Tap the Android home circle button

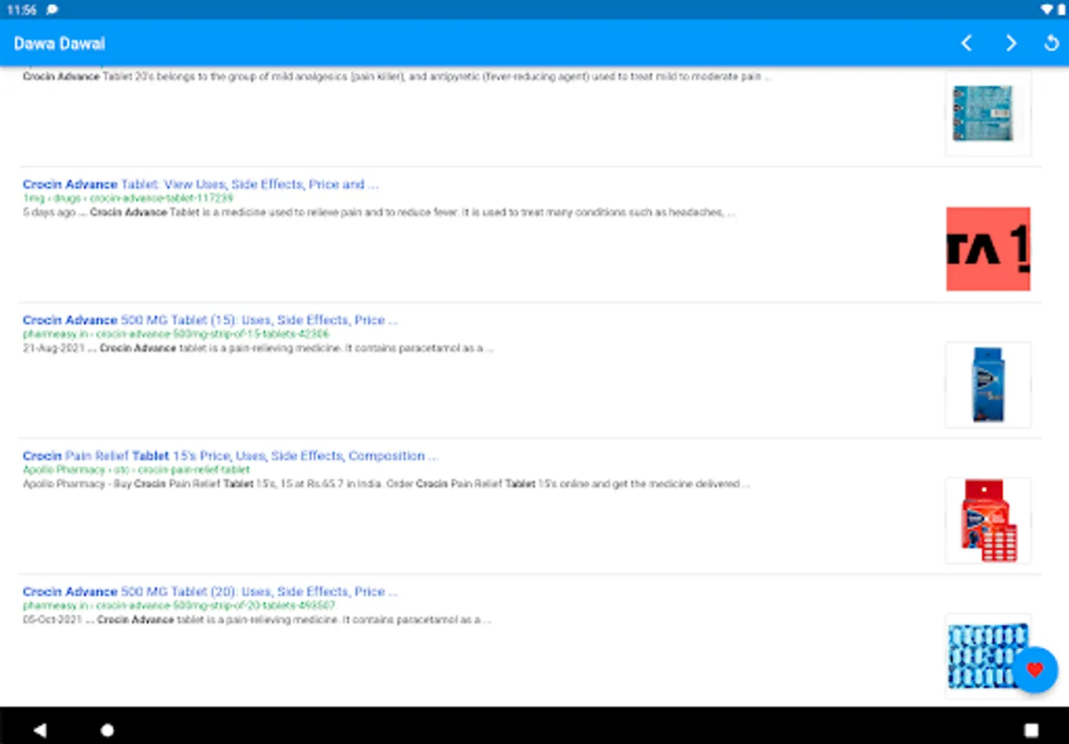point(107,729)
